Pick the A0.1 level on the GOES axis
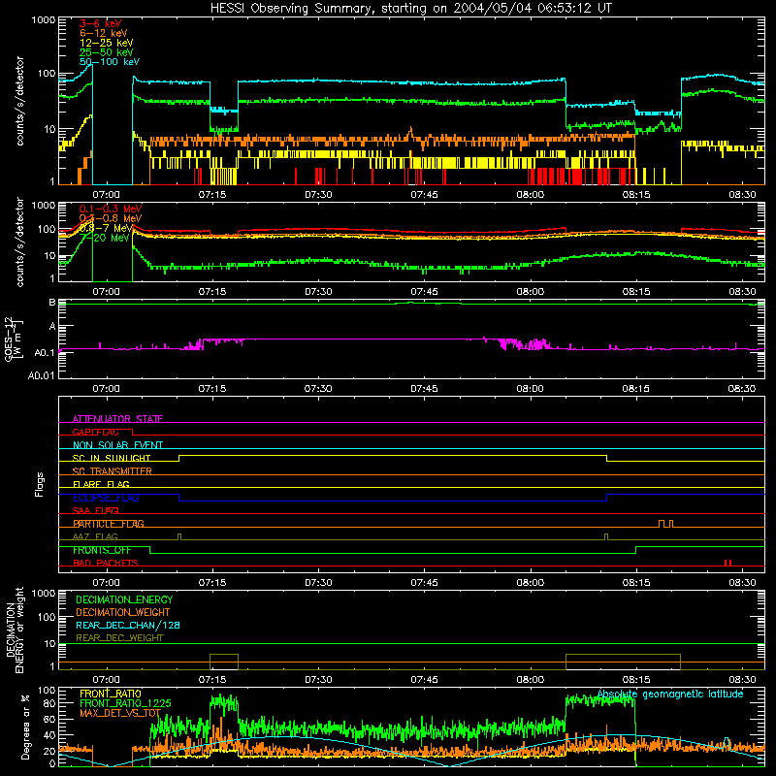The image size is (776, 776). (x=45, y=352)
